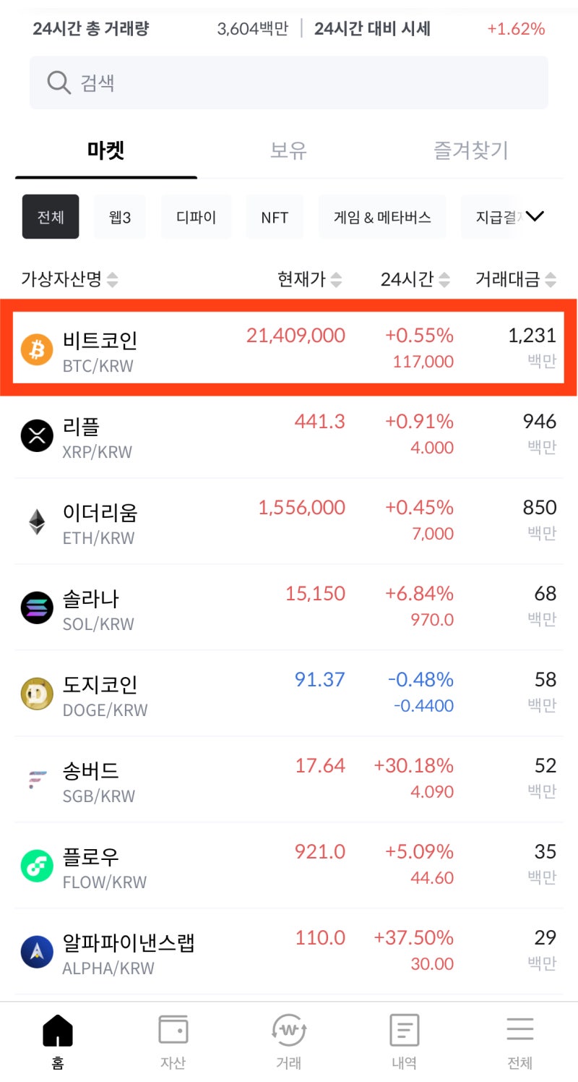Activate the 웹3 filter chip
Screen dimensions: 578x1082
pyautogui.click(x=119, y=216)
